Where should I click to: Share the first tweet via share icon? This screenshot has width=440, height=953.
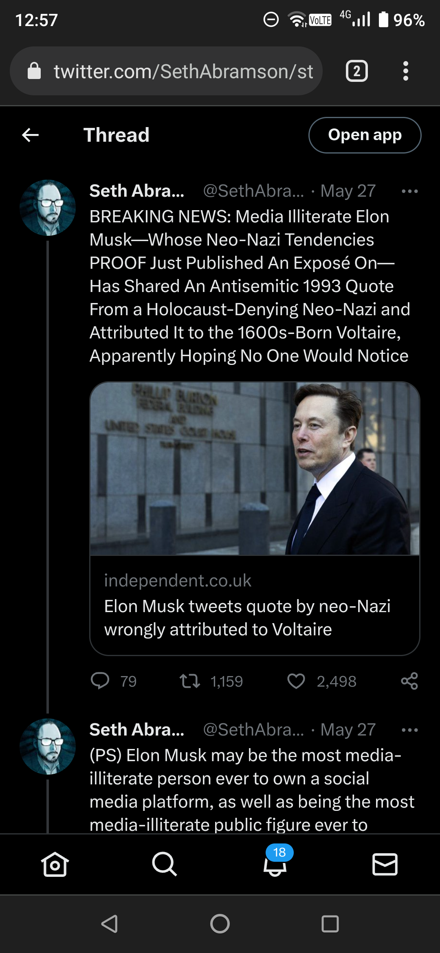409,681
